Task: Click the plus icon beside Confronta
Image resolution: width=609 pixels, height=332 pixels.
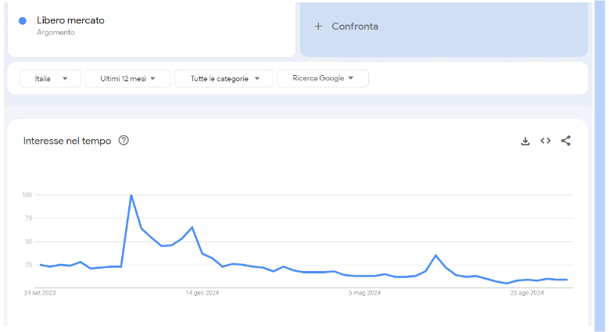Action: coord(318,27)
